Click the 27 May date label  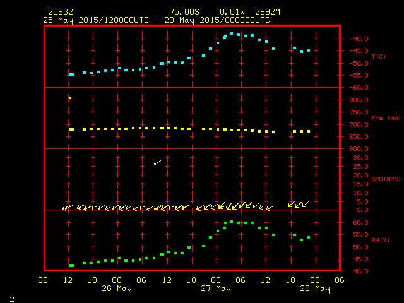216,288
